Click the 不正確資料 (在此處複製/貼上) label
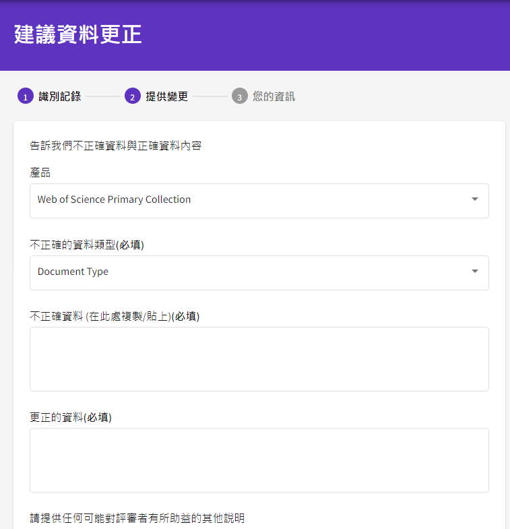The image size is (510, 529). (x=115, y=316)
